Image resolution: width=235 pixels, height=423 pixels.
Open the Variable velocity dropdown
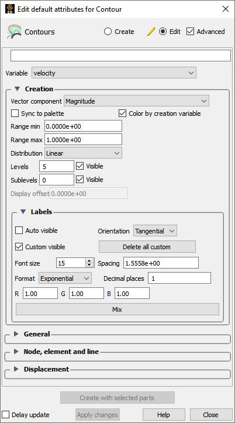(x=114, y=73)
